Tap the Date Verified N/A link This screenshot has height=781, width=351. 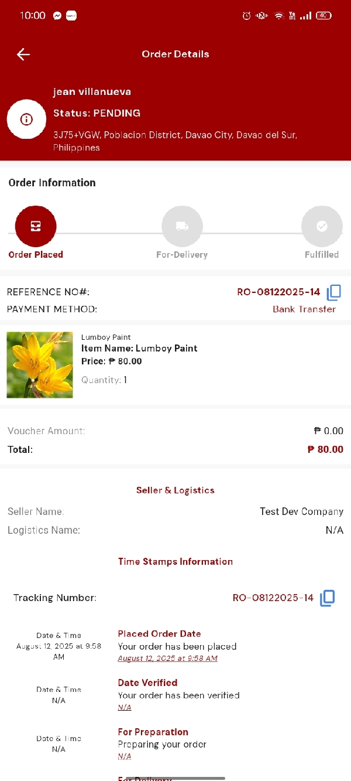(x=125, y=707)
